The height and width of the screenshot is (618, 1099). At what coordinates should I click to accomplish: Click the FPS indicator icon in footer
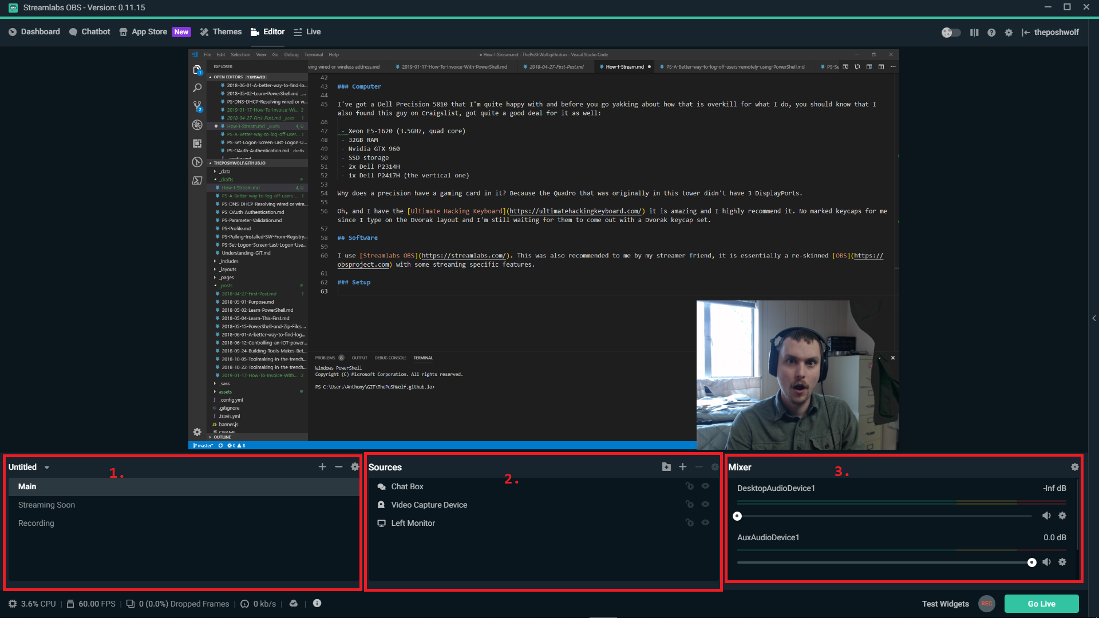pos(70,604)
